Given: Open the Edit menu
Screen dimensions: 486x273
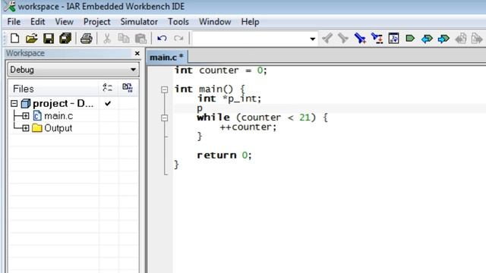Looking at the screenshot, I should click(37, 22).
